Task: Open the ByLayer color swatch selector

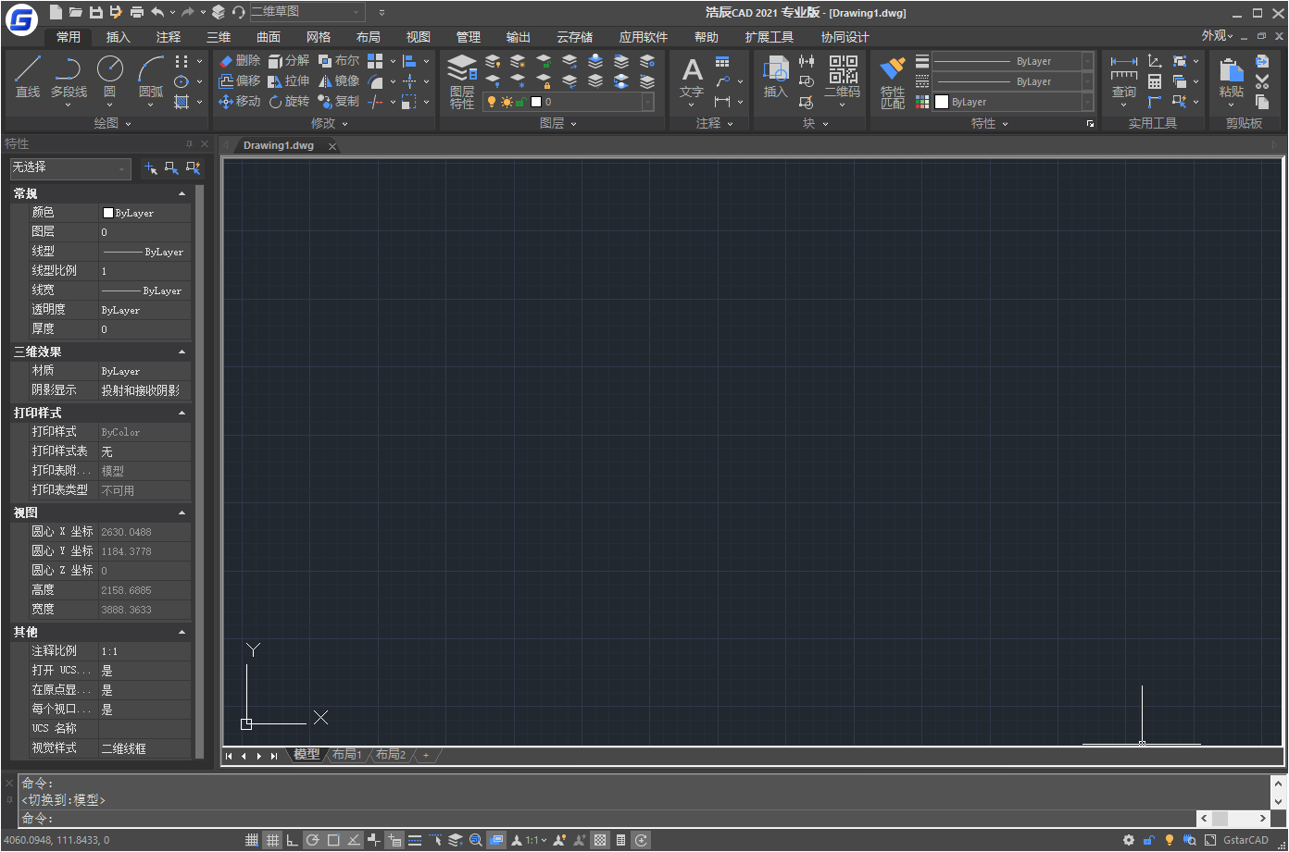Action: [1009, 102]
